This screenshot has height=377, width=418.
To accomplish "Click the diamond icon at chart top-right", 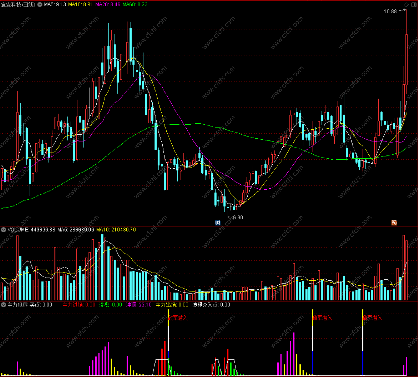I will tap(406, 4).
